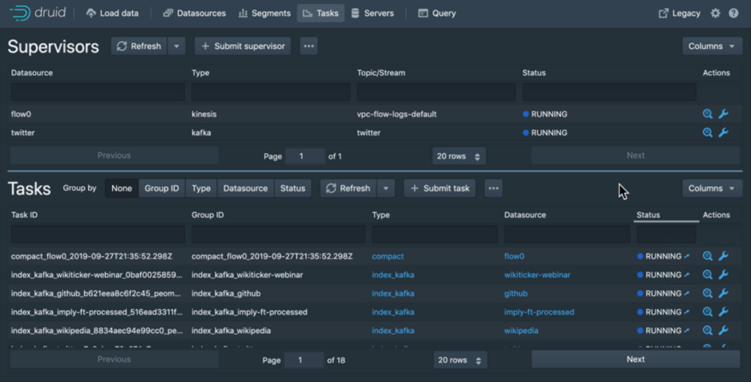Group tasks by Group ID
The height and width of the screenshot is (382, 751).
click(162, 188)
